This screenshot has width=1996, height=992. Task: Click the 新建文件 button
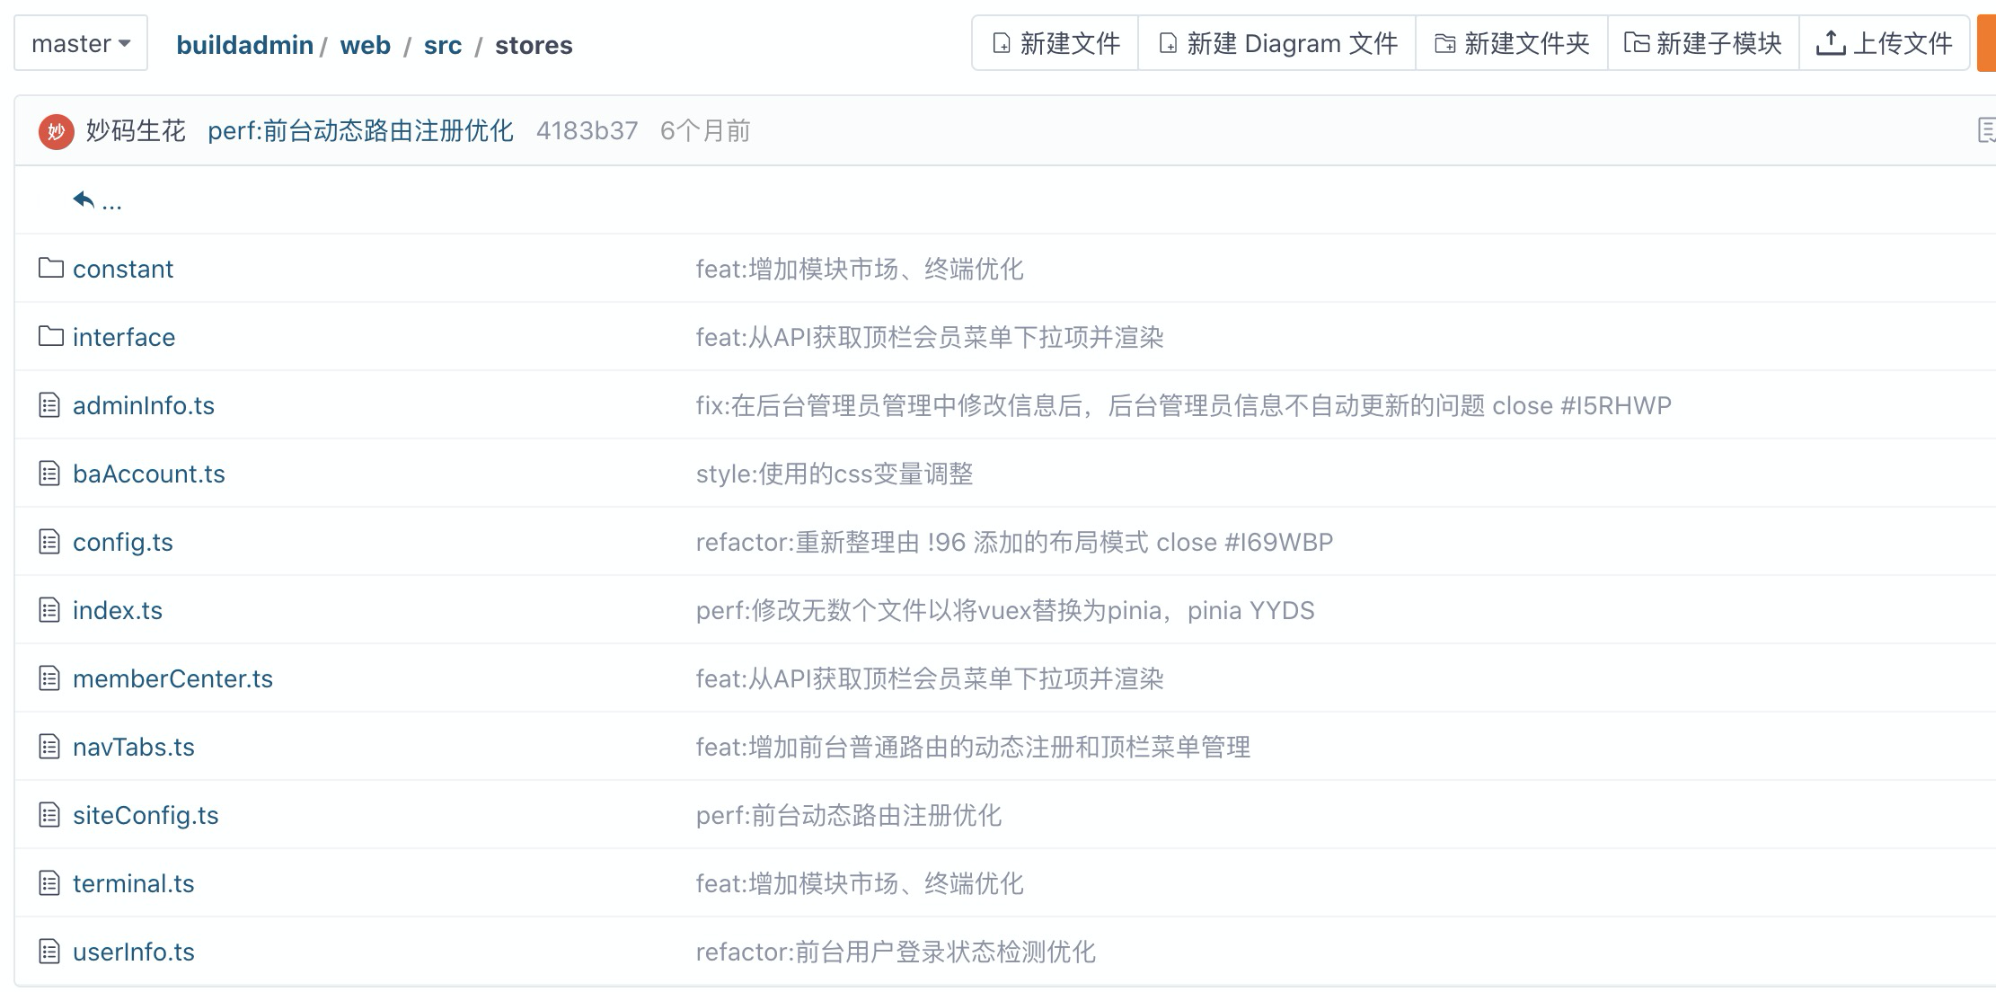tap(1055, 43)
